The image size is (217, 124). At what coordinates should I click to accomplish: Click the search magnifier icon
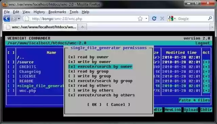210,18
